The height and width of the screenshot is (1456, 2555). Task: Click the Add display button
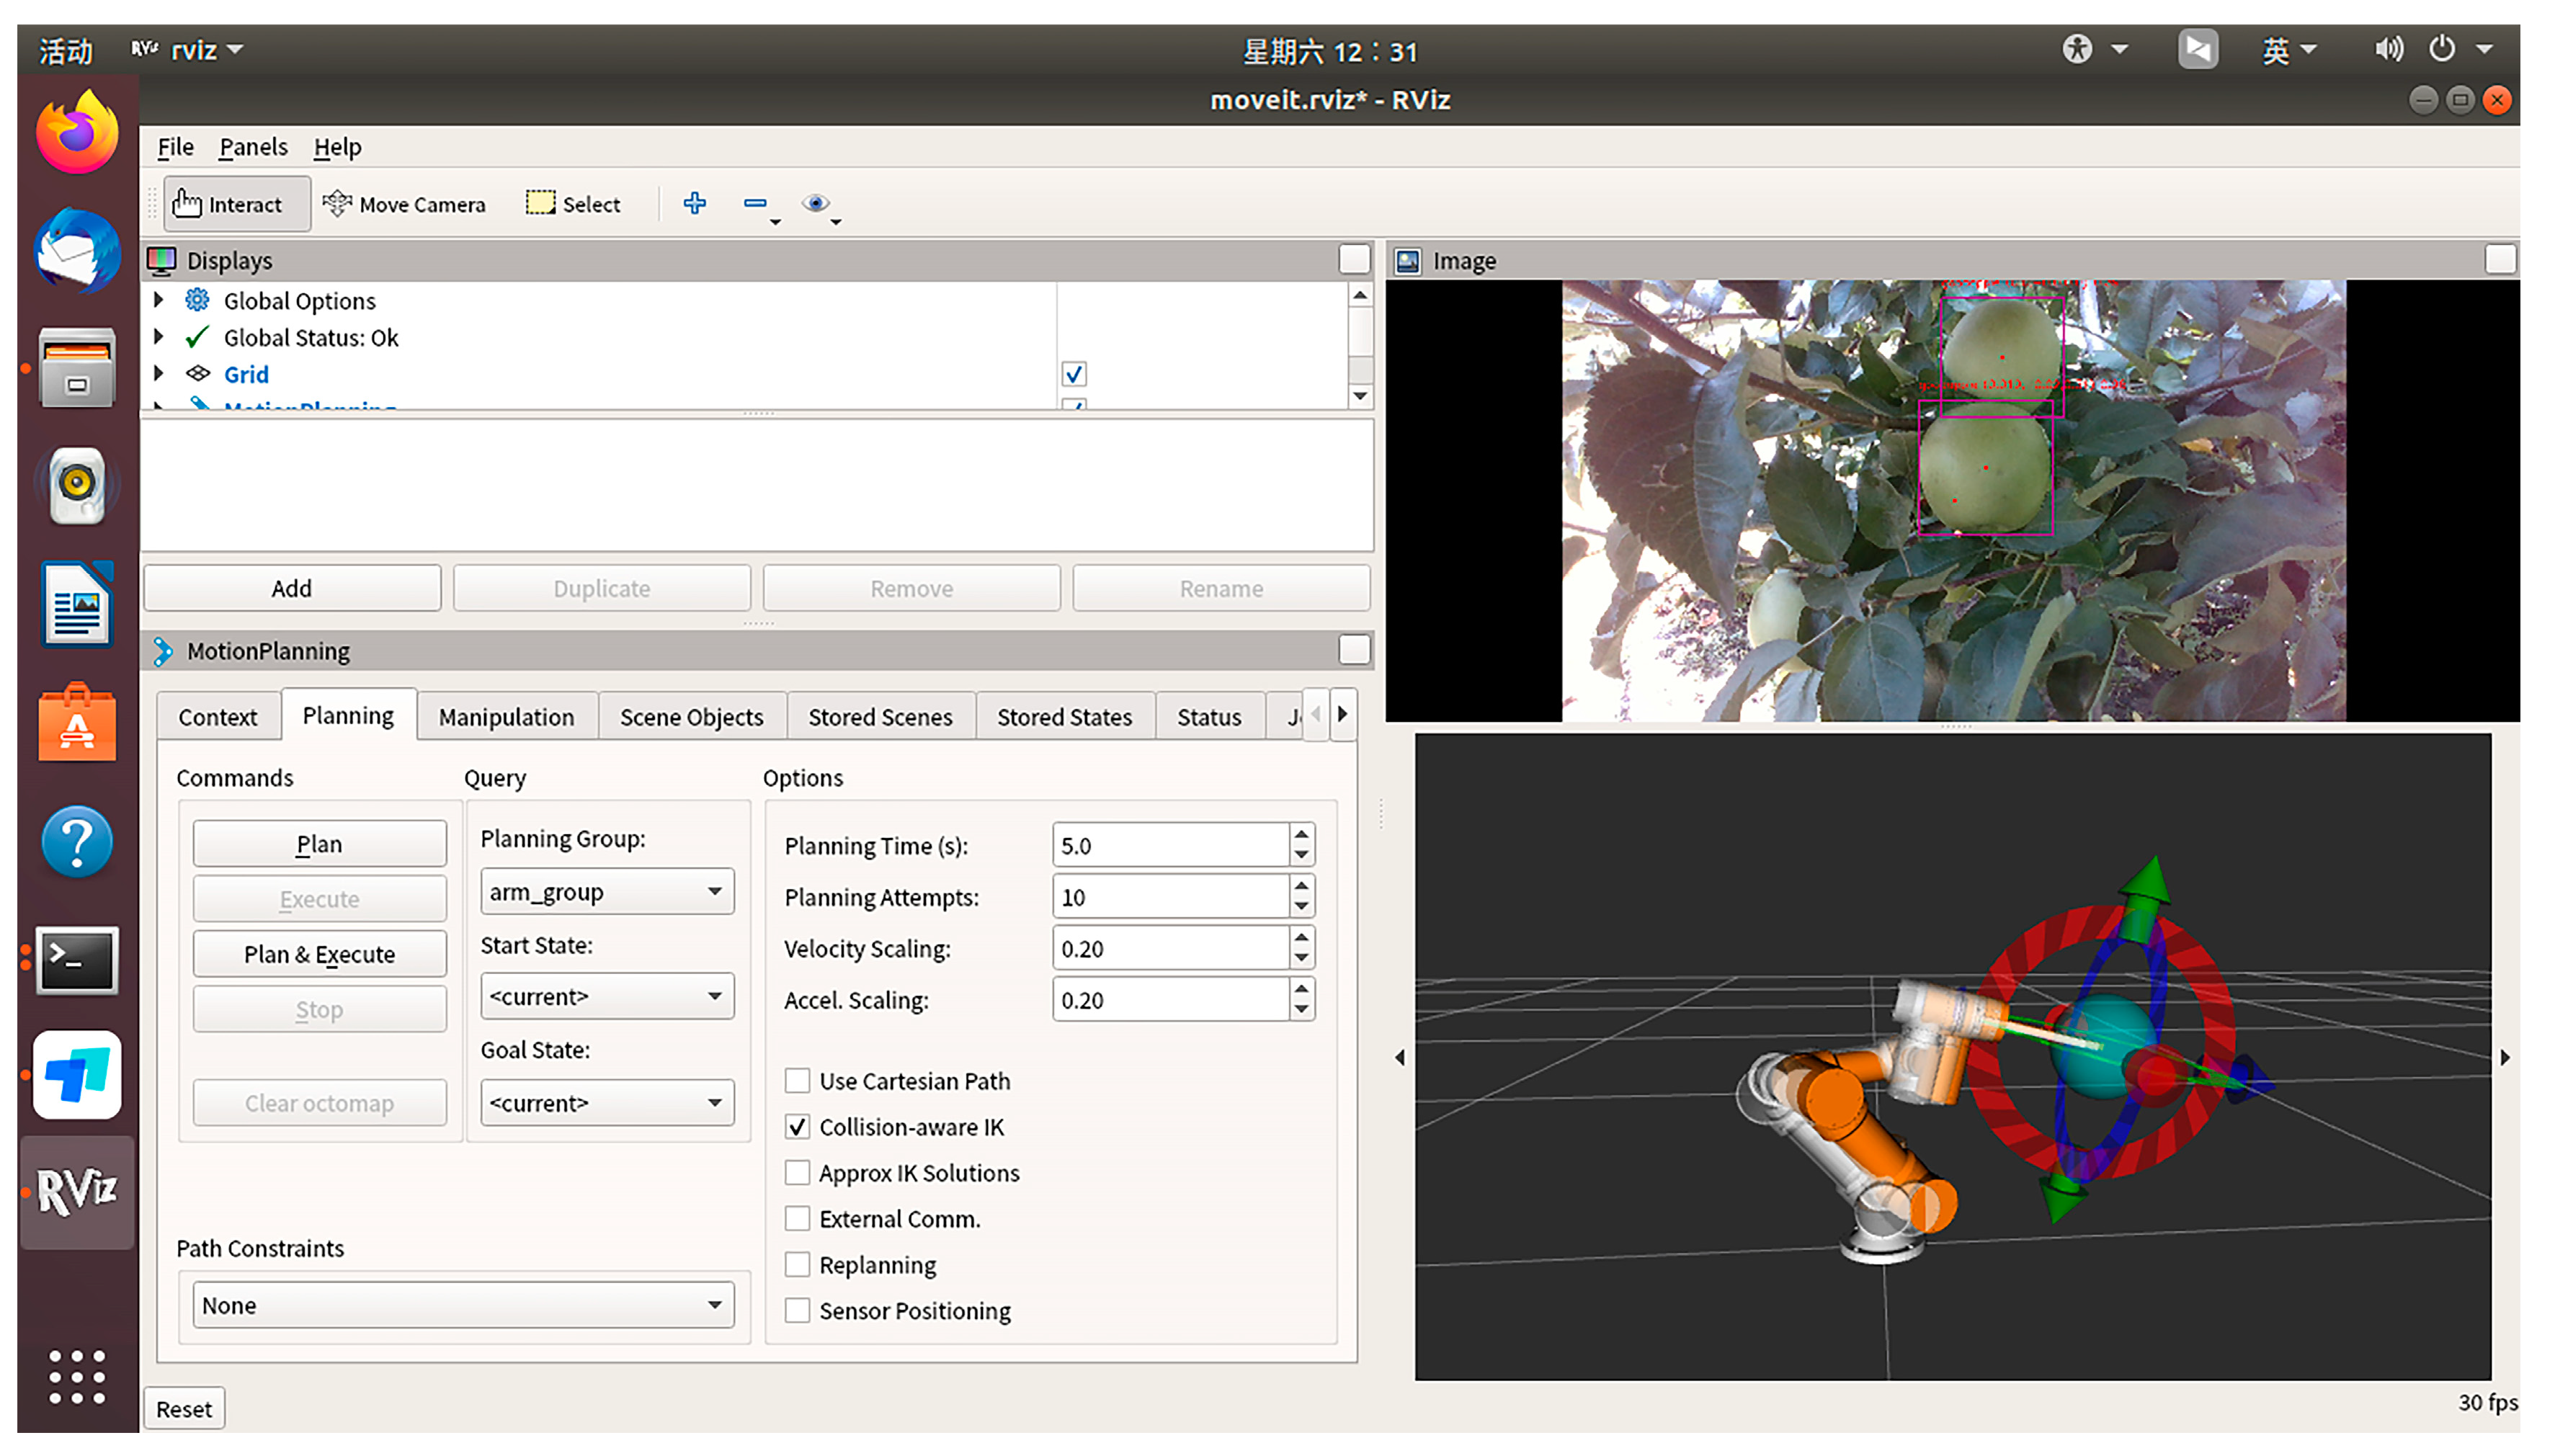291,588
